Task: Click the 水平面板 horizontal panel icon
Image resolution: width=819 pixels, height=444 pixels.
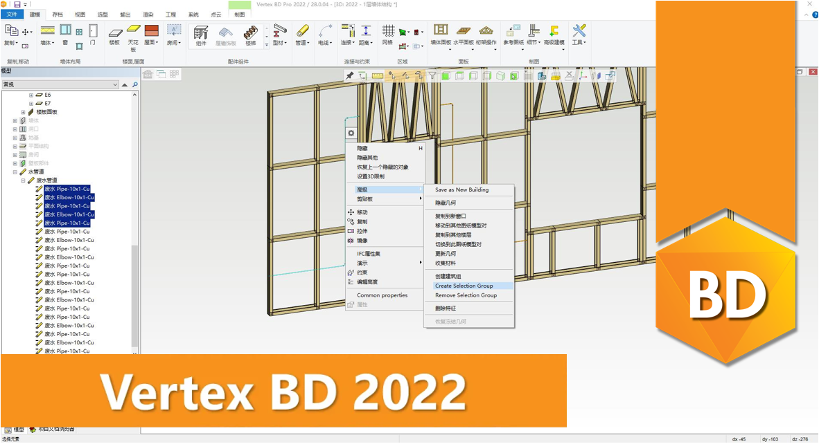Action: coord(464,30)
